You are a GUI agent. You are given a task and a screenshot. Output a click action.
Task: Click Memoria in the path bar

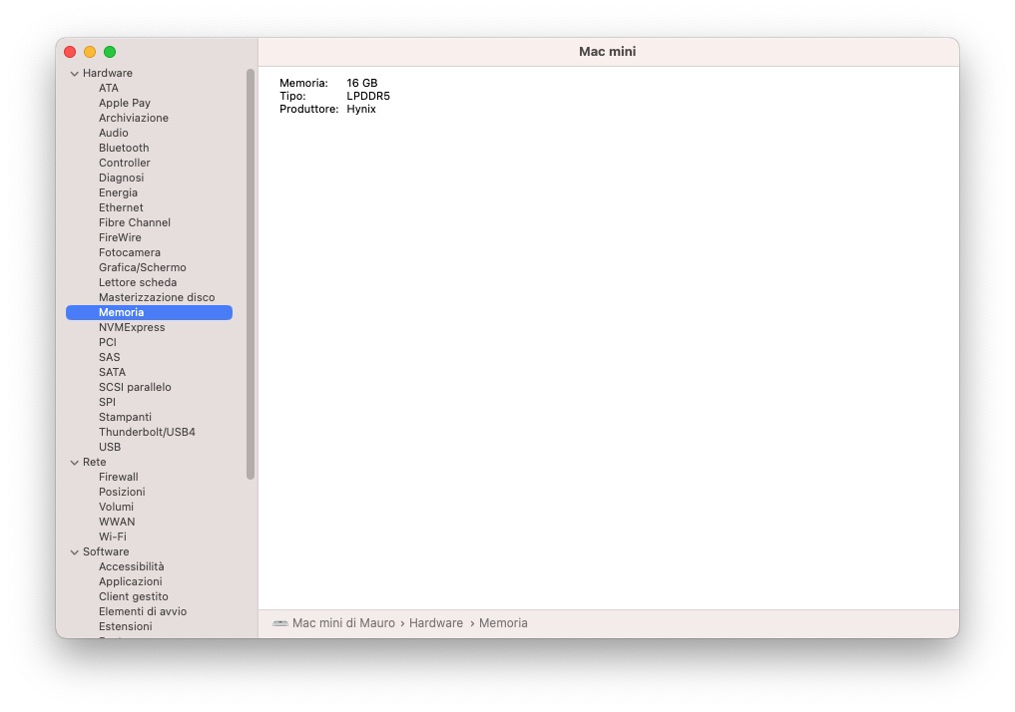click(503, 623)
